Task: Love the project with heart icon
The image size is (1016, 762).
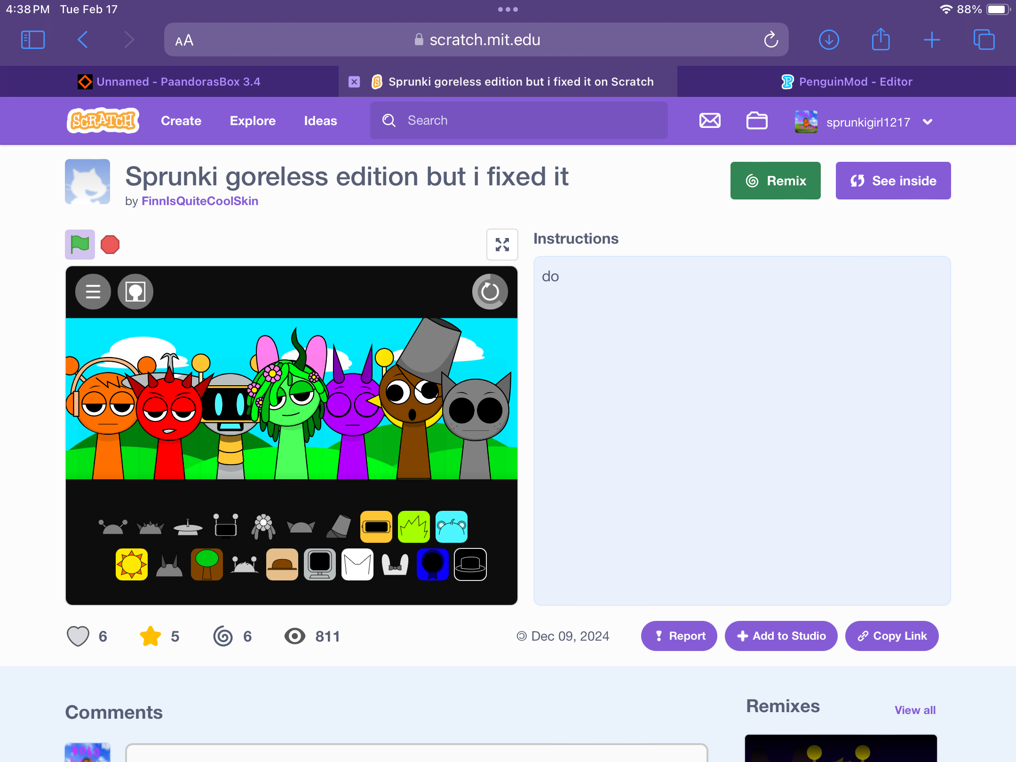Action: [x=78, y=636]
